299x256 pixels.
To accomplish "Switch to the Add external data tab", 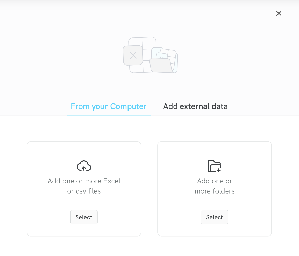I will point(196,106).
